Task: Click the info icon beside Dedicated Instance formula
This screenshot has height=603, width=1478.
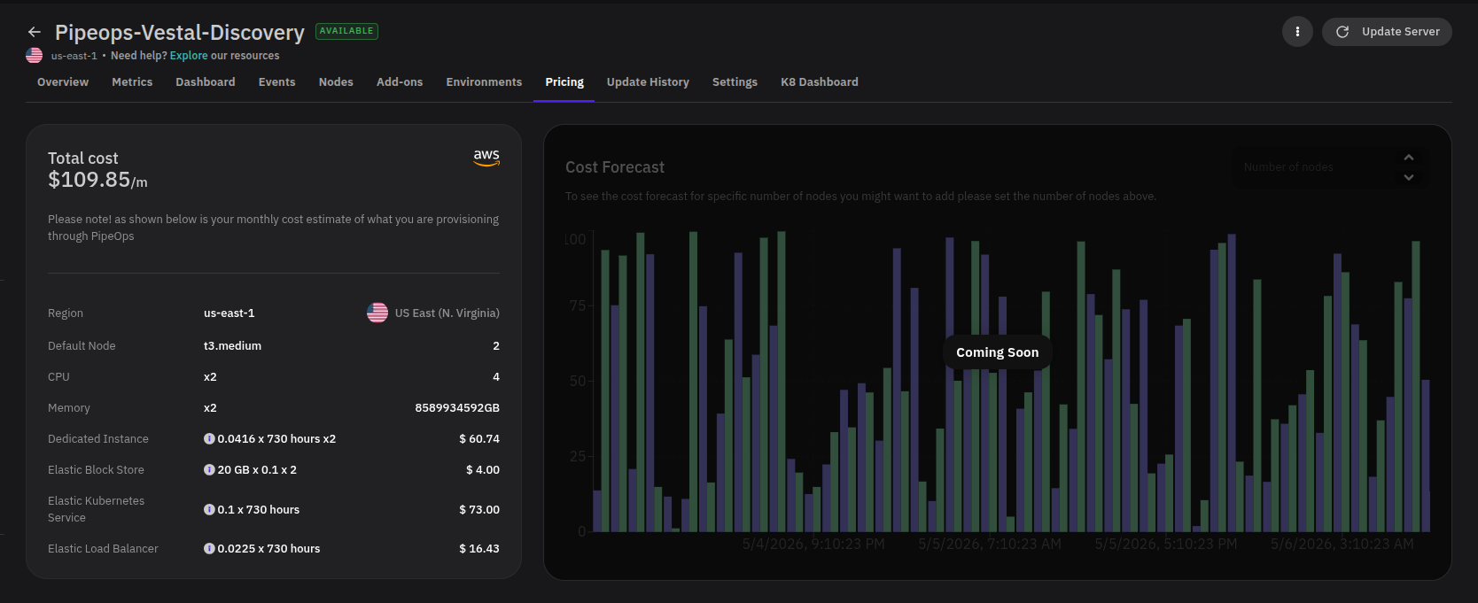Action: pos(209,438)
